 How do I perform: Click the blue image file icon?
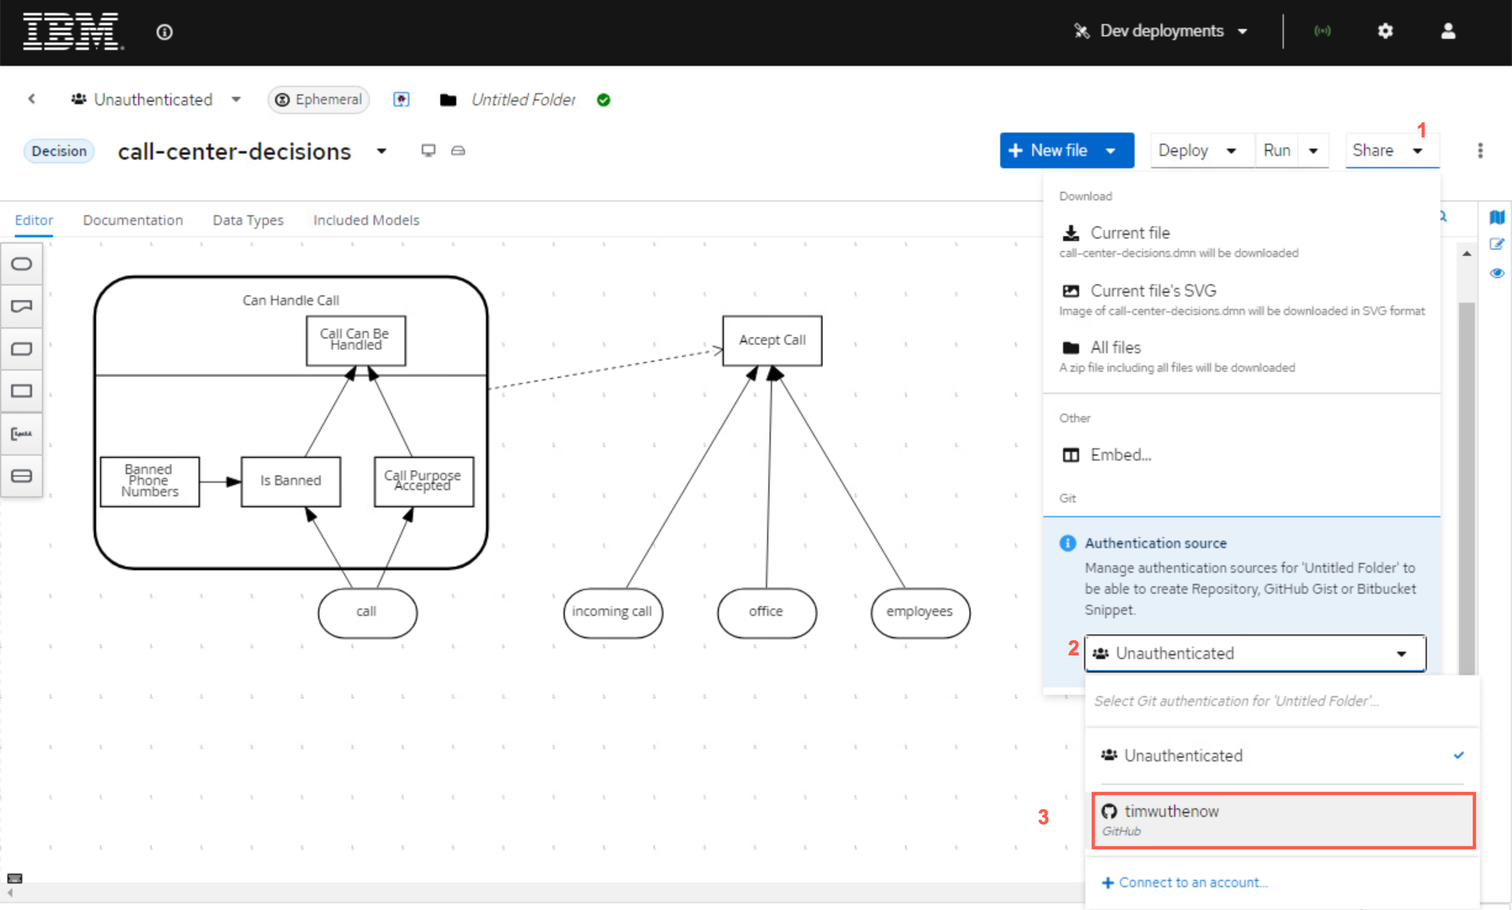point(401,99)
